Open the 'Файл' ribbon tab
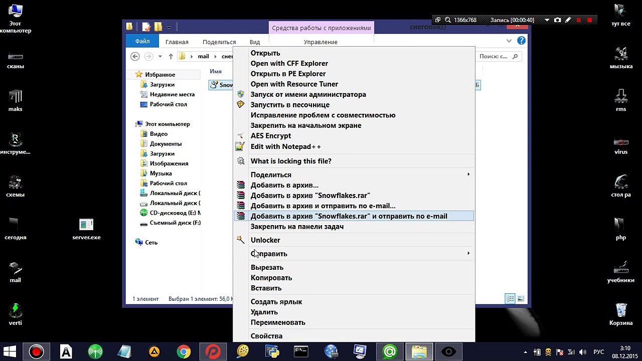The image size is (642, 361). [142, 42]
